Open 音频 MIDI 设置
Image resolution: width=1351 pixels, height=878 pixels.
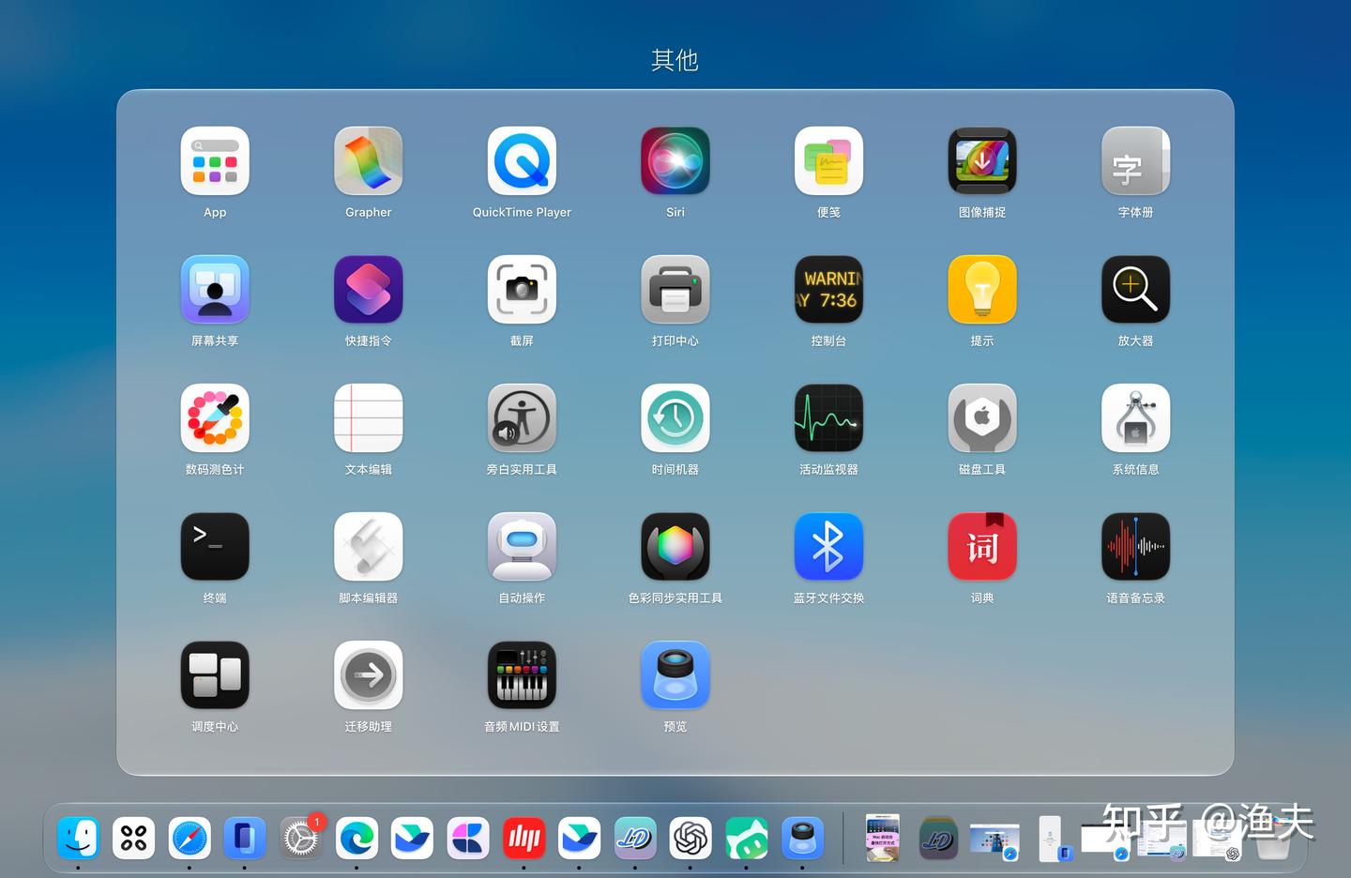(522, 675)
